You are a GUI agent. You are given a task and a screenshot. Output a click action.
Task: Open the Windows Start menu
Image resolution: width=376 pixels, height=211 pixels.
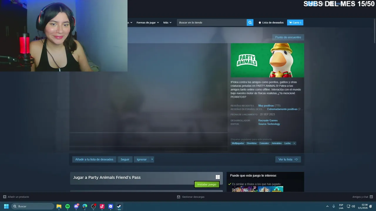pyautogui.click(x=6, y=206)
